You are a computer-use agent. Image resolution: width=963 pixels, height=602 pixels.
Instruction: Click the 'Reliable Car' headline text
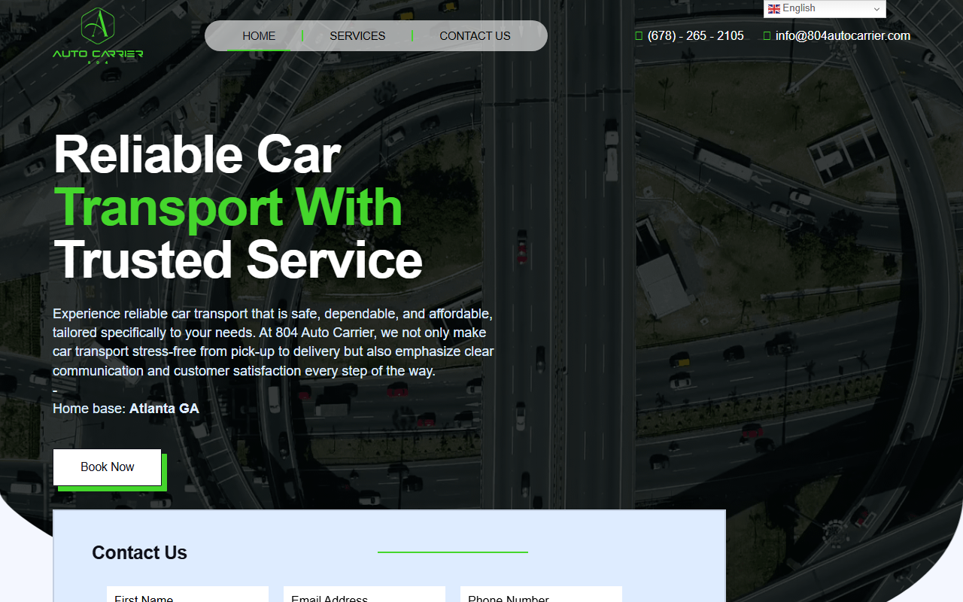tap(197, 155)
